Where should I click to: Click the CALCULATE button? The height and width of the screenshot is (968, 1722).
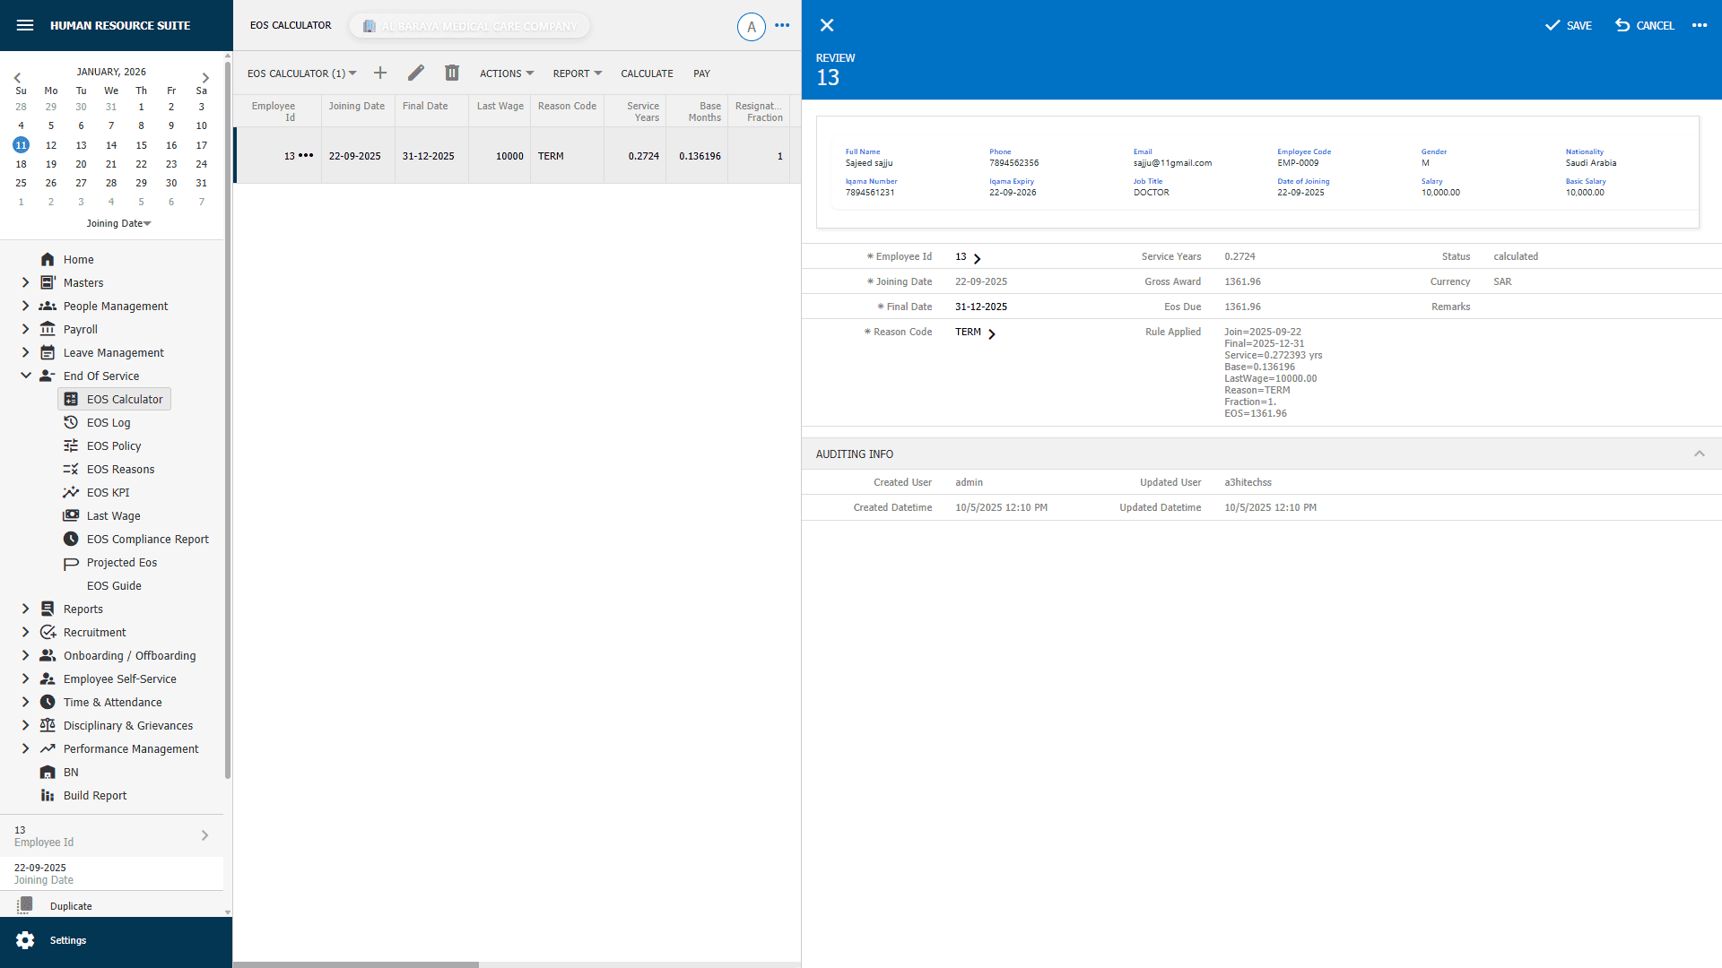(x=647, y=73)
